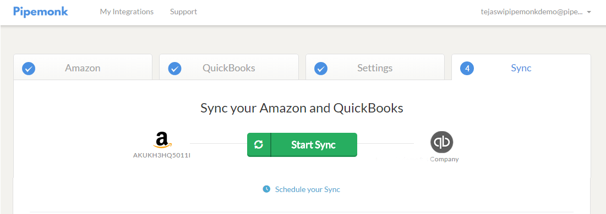Viewport: 606px width, 214px height.
Task: Expand the account dropdown arrow
Action: tap(589, 12)
